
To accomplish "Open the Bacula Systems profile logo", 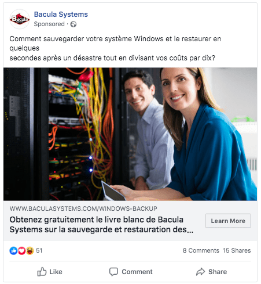I will pos(20,19).
